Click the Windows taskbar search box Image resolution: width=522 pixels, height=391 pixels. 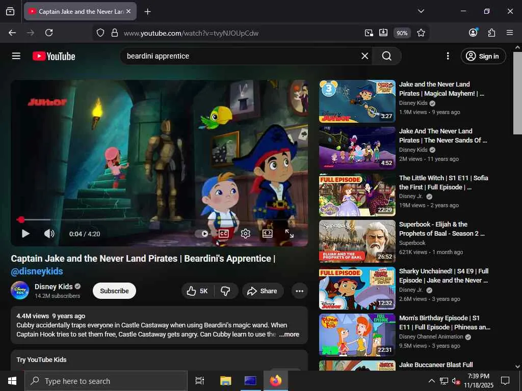106,381
